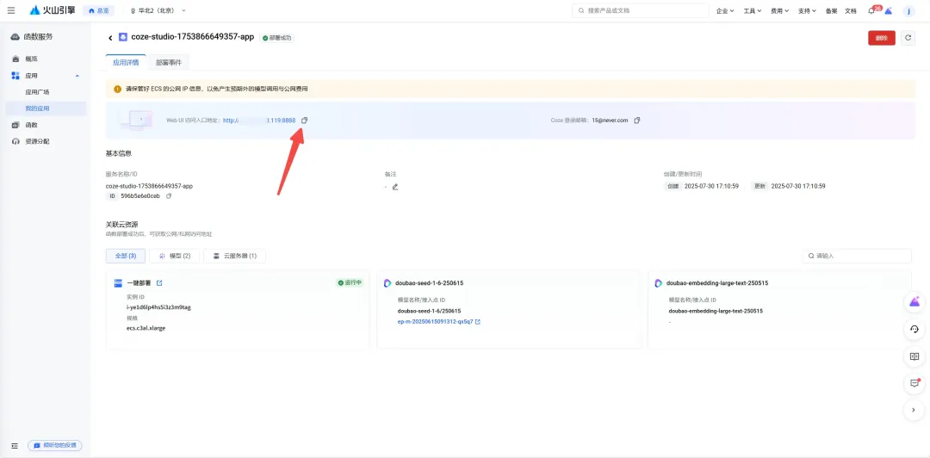The image size is (930, 458).
Task: Collapse the sidebar with the bottom-left icon
Action: [x=15, y=446]
